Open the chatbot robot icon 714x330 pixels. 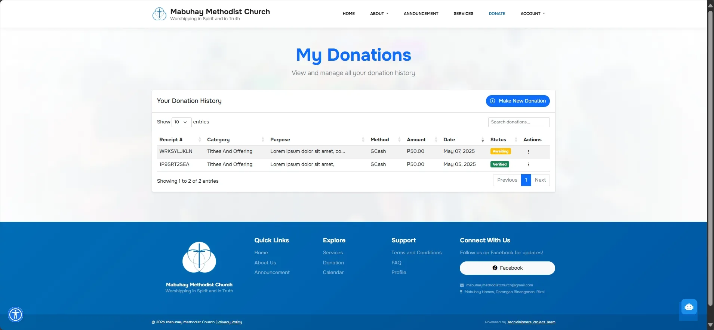[x=689, y=307]
